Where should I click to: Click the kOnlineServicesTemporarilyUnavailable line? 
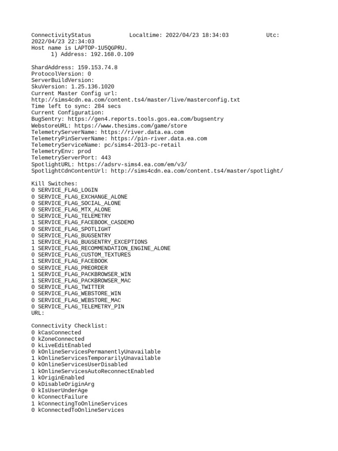[x=96, y=358]
